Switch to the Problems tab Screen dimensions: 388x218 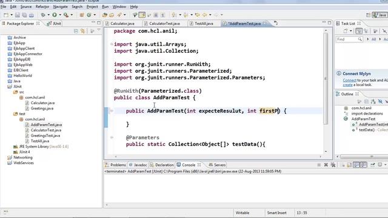[115, 165]
